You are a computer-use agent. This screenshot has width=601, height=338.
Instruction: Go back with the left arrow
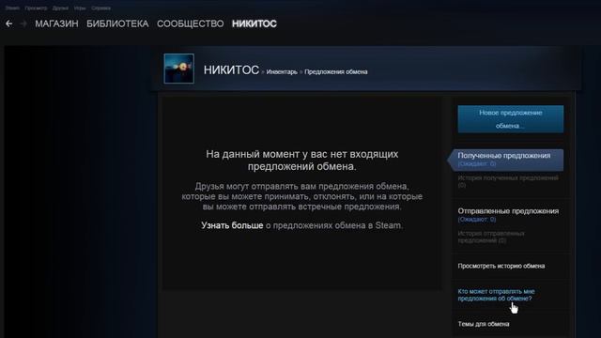click(8, 23)
